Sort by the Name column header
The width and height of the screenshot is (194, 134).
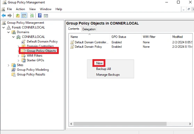click(x=89, y=37)
